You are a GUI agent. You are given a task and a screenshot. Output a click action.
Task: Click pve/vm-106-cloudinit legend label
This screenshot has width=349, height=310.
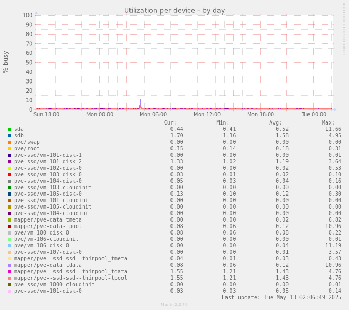(46, 239)
